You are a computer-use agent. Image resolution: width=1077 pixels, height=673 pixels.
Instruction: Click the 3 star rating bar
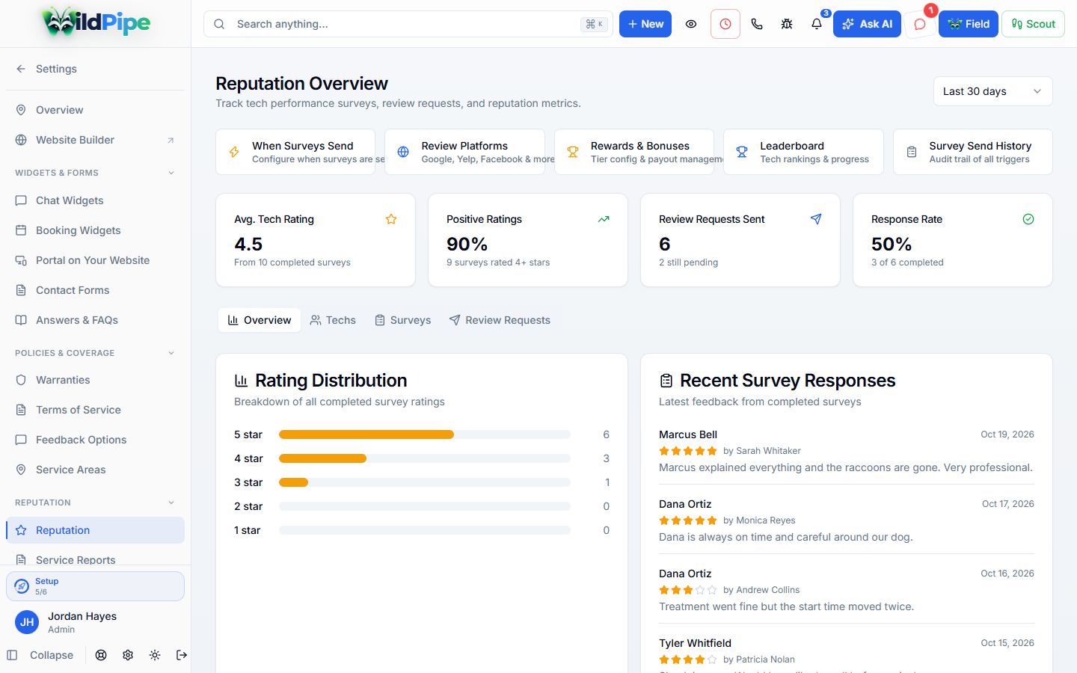click(x=425, y=482)
